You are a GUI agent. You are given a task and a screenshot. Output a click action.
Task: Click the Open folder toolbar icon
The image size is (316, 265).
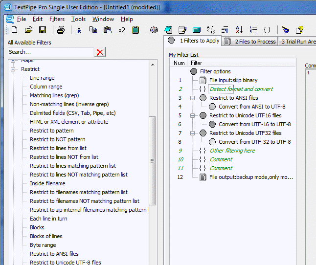pyautogui.click(x=28, y=30)
